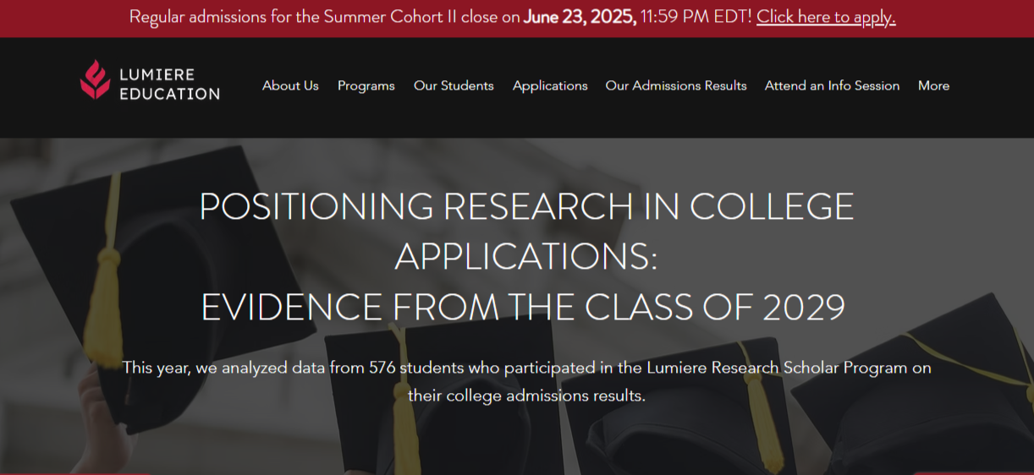Screen dimensions: 1034x475
Task: Open Our Admissions Results page
Action: 676,85
